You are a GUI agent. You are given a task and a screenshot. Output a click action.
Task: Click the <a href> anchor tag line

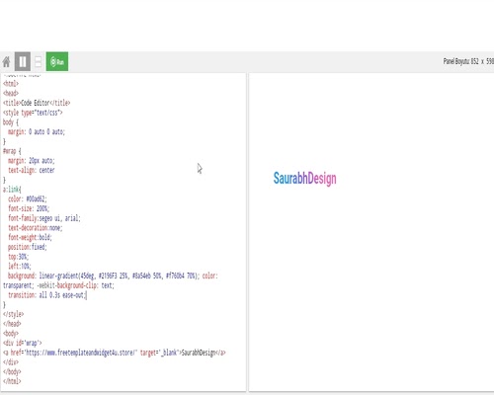115,353
